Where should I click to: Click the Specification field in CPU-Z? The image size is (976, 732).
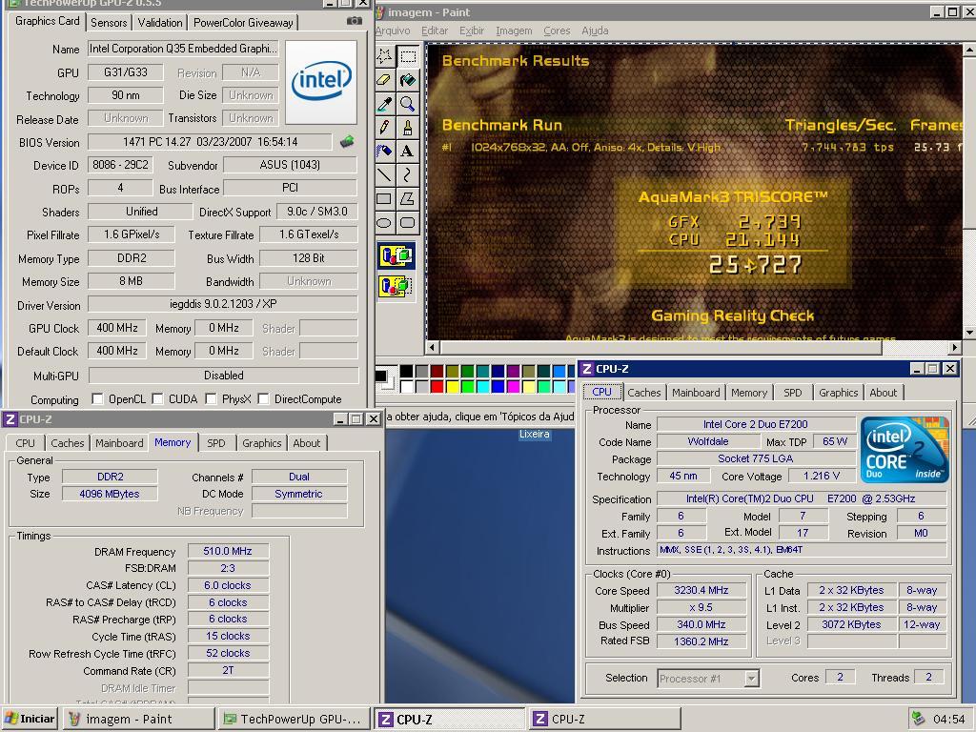point(802,498)
